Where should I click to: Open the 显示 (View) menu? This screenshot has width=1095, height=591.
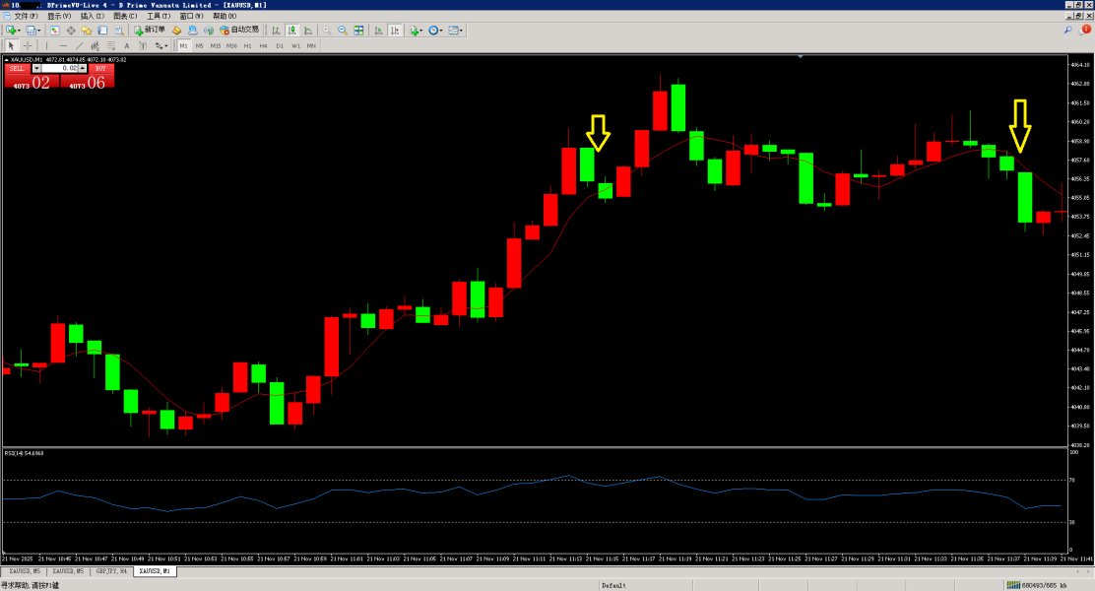pyautogui.click(x=59, y=16)
